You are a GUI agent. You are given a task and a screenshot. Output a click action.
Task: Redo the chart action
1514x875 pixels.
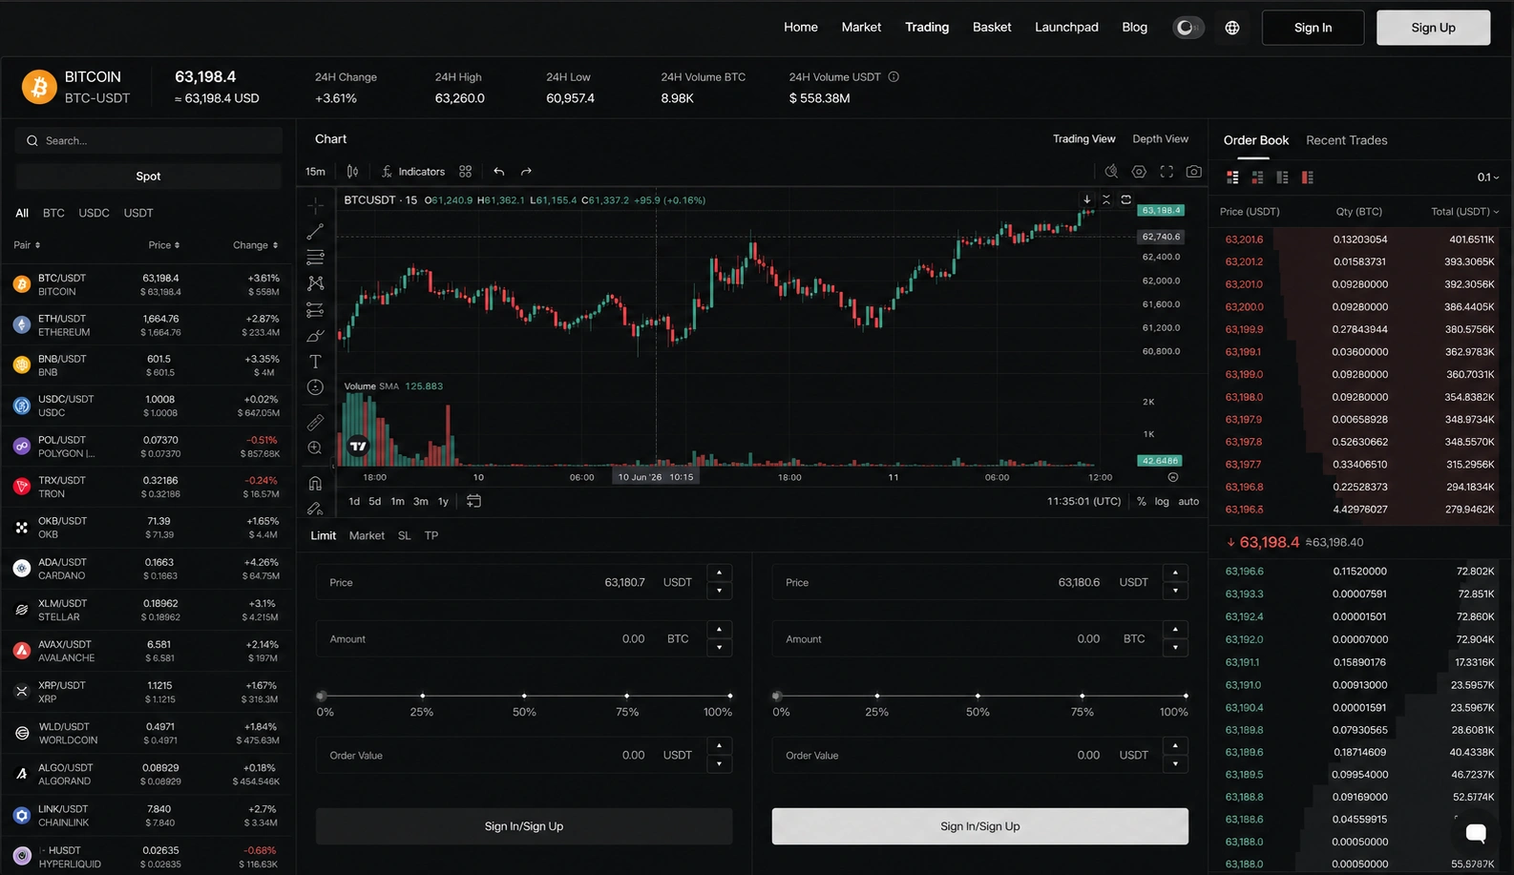[x=526, y=172]
